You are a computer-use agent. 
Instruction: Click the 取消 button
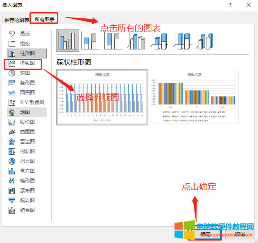click(x=240, y=234)
